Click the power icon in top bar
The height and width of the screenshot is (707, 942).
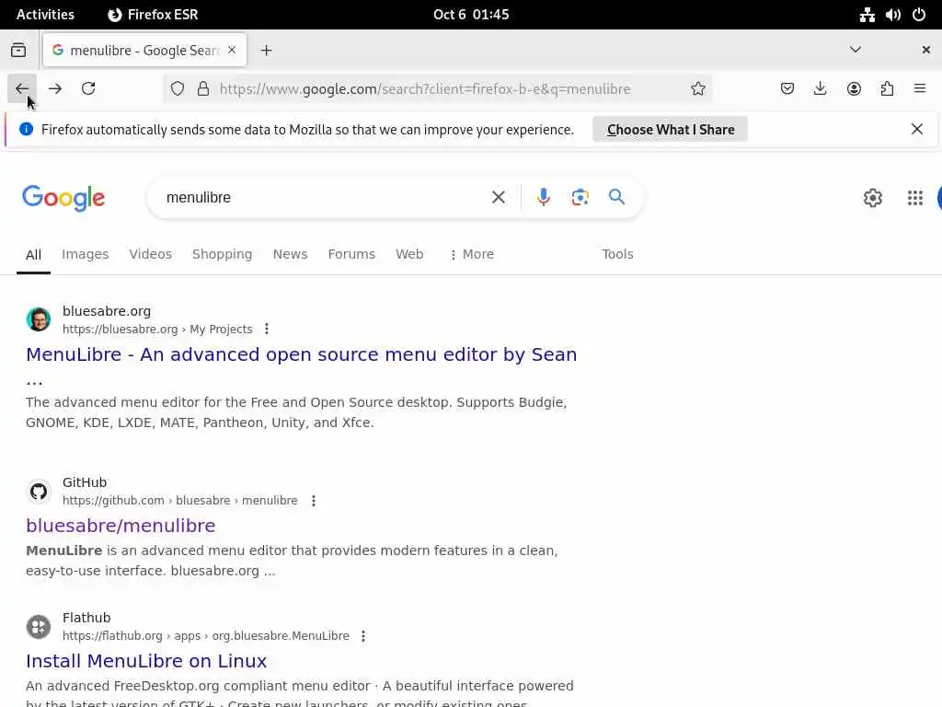pyautogui.click(x=919, y=15)
